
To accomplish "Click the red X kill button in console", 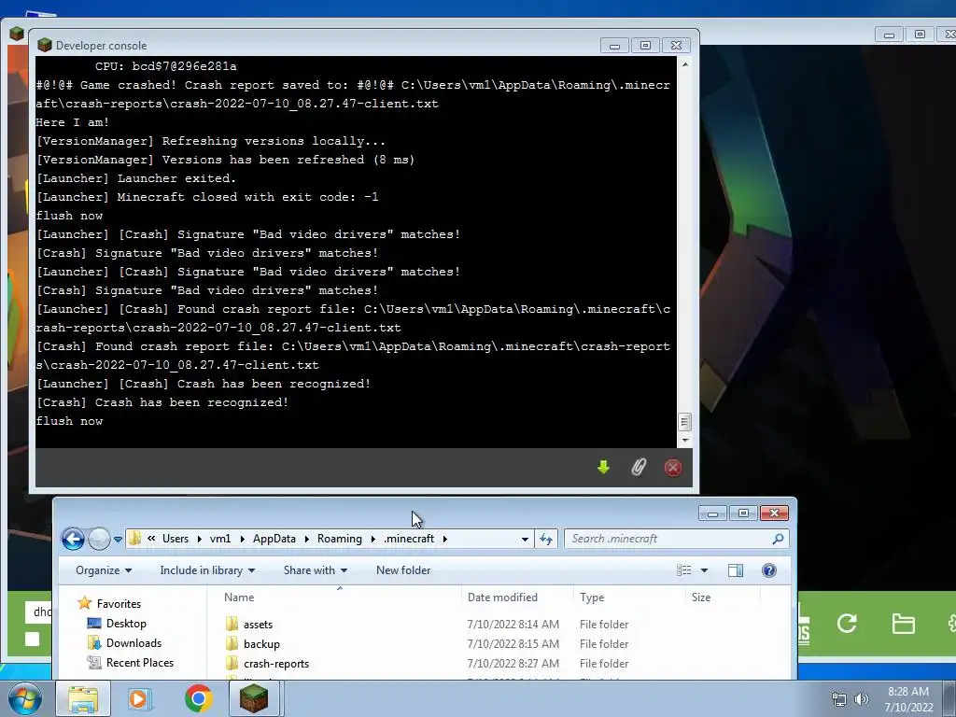I will pyautogui.click(x=673, y=468).
